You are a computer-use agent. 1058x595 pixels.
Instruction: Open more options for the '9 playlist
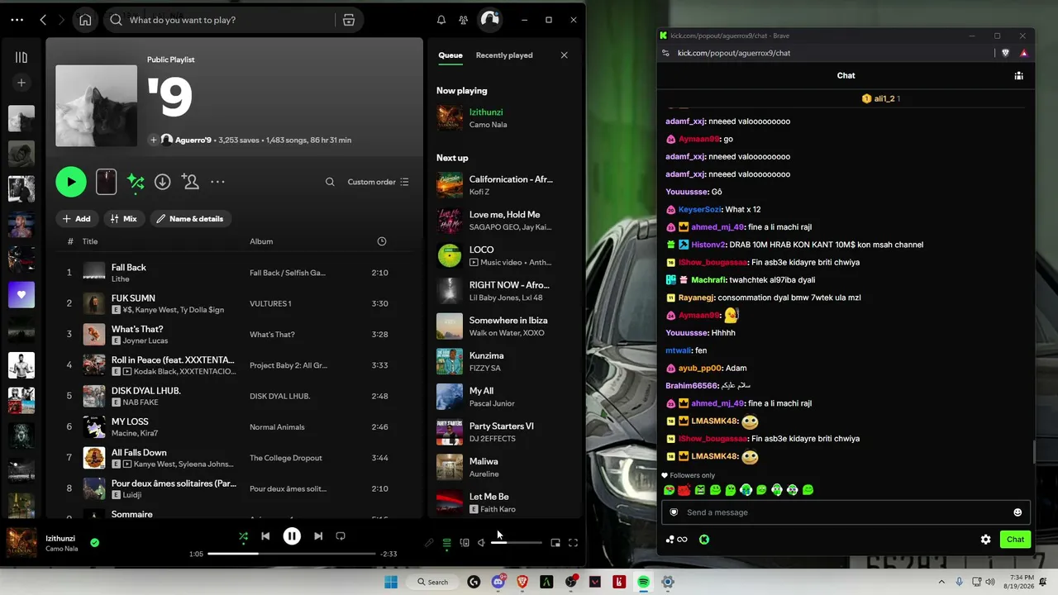pyautogui.click(x=217, y=182)
